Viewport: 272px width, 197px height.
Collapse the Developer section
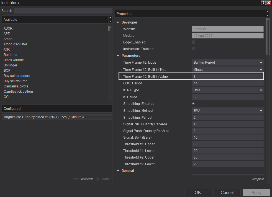118,22
